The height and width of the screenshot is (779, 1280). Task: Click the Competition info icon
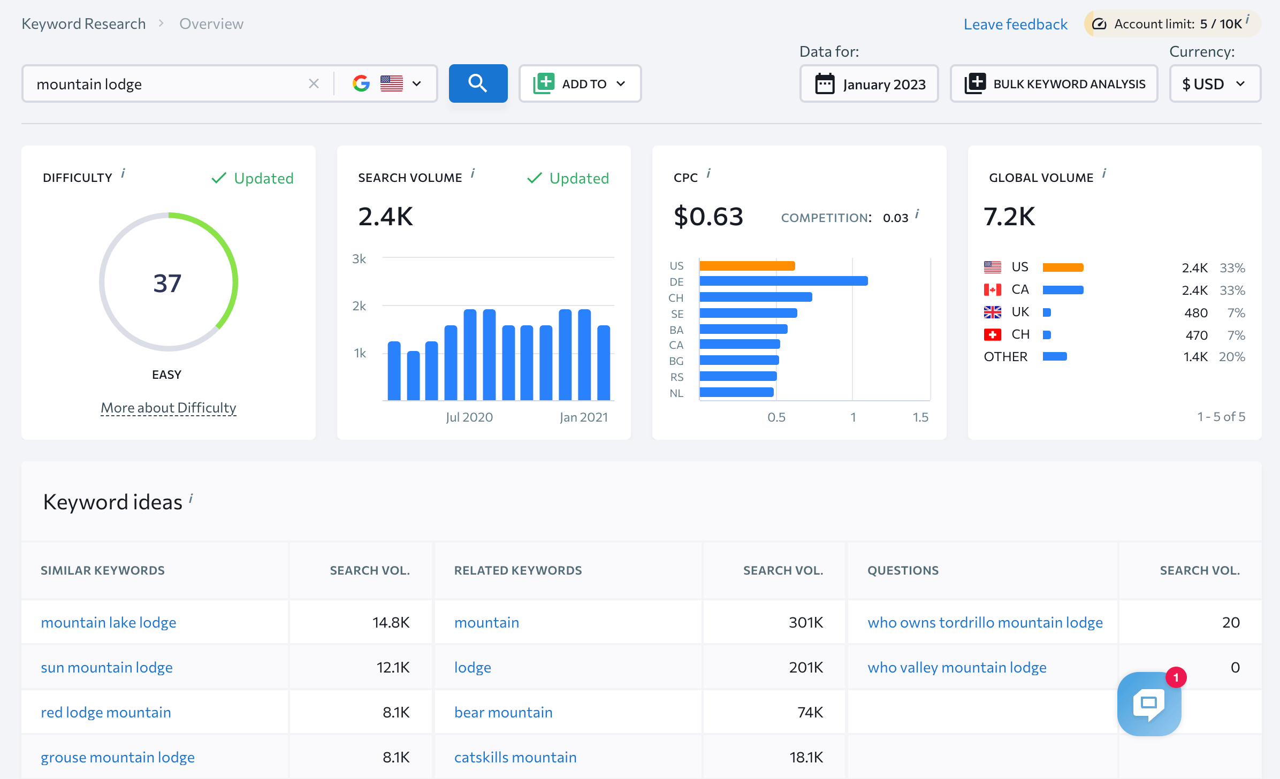pos(917,214)
